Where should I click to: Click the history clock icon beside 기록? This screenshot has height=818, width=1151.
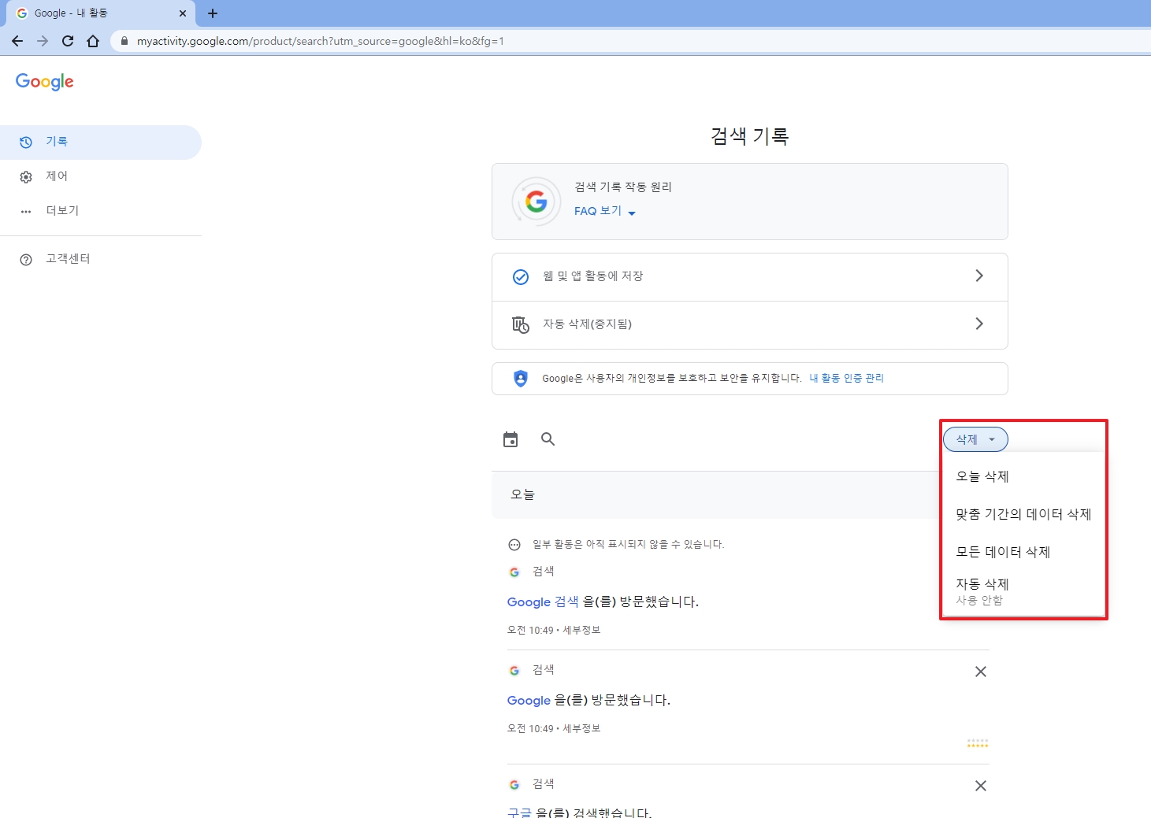(26, 143)
